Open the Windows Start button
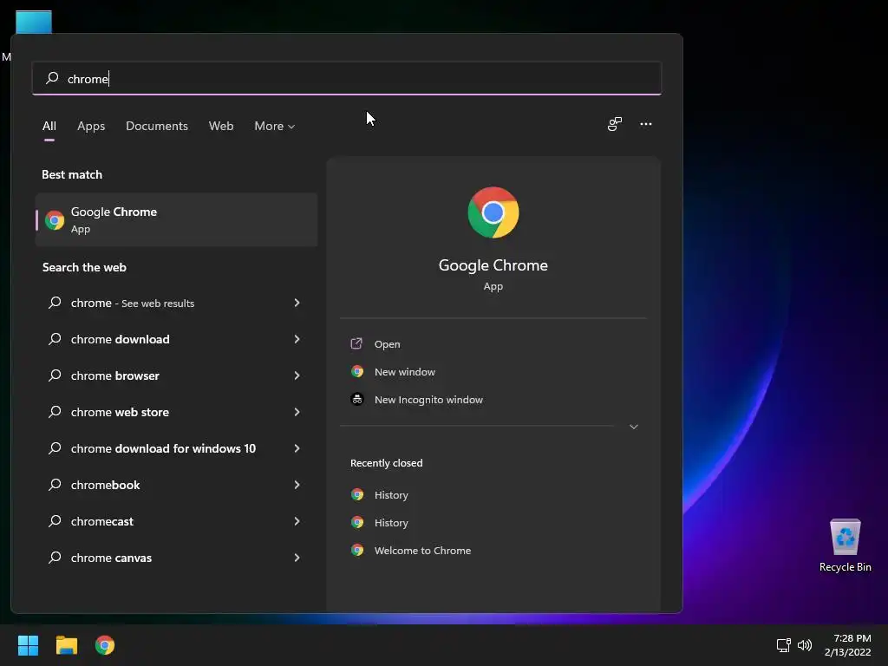The height and width of the screenshot is (666, 888). coord(28,645)
